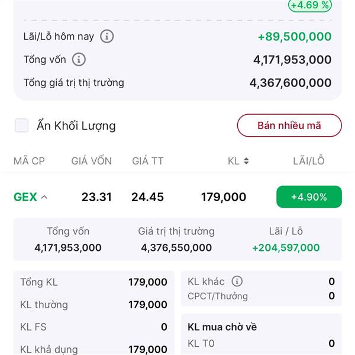Tap the +89,500,000 today profit value
Screen dimensions: 355x355
[x=295, y=37]
